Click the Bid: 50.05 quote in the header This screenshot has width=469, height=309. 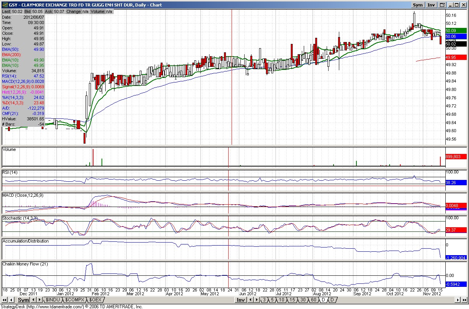35,12
